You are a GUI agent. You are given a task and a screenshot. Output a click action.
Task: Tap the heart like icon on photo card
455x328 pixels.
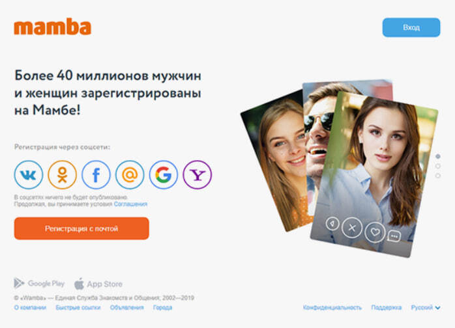point(375,232)
